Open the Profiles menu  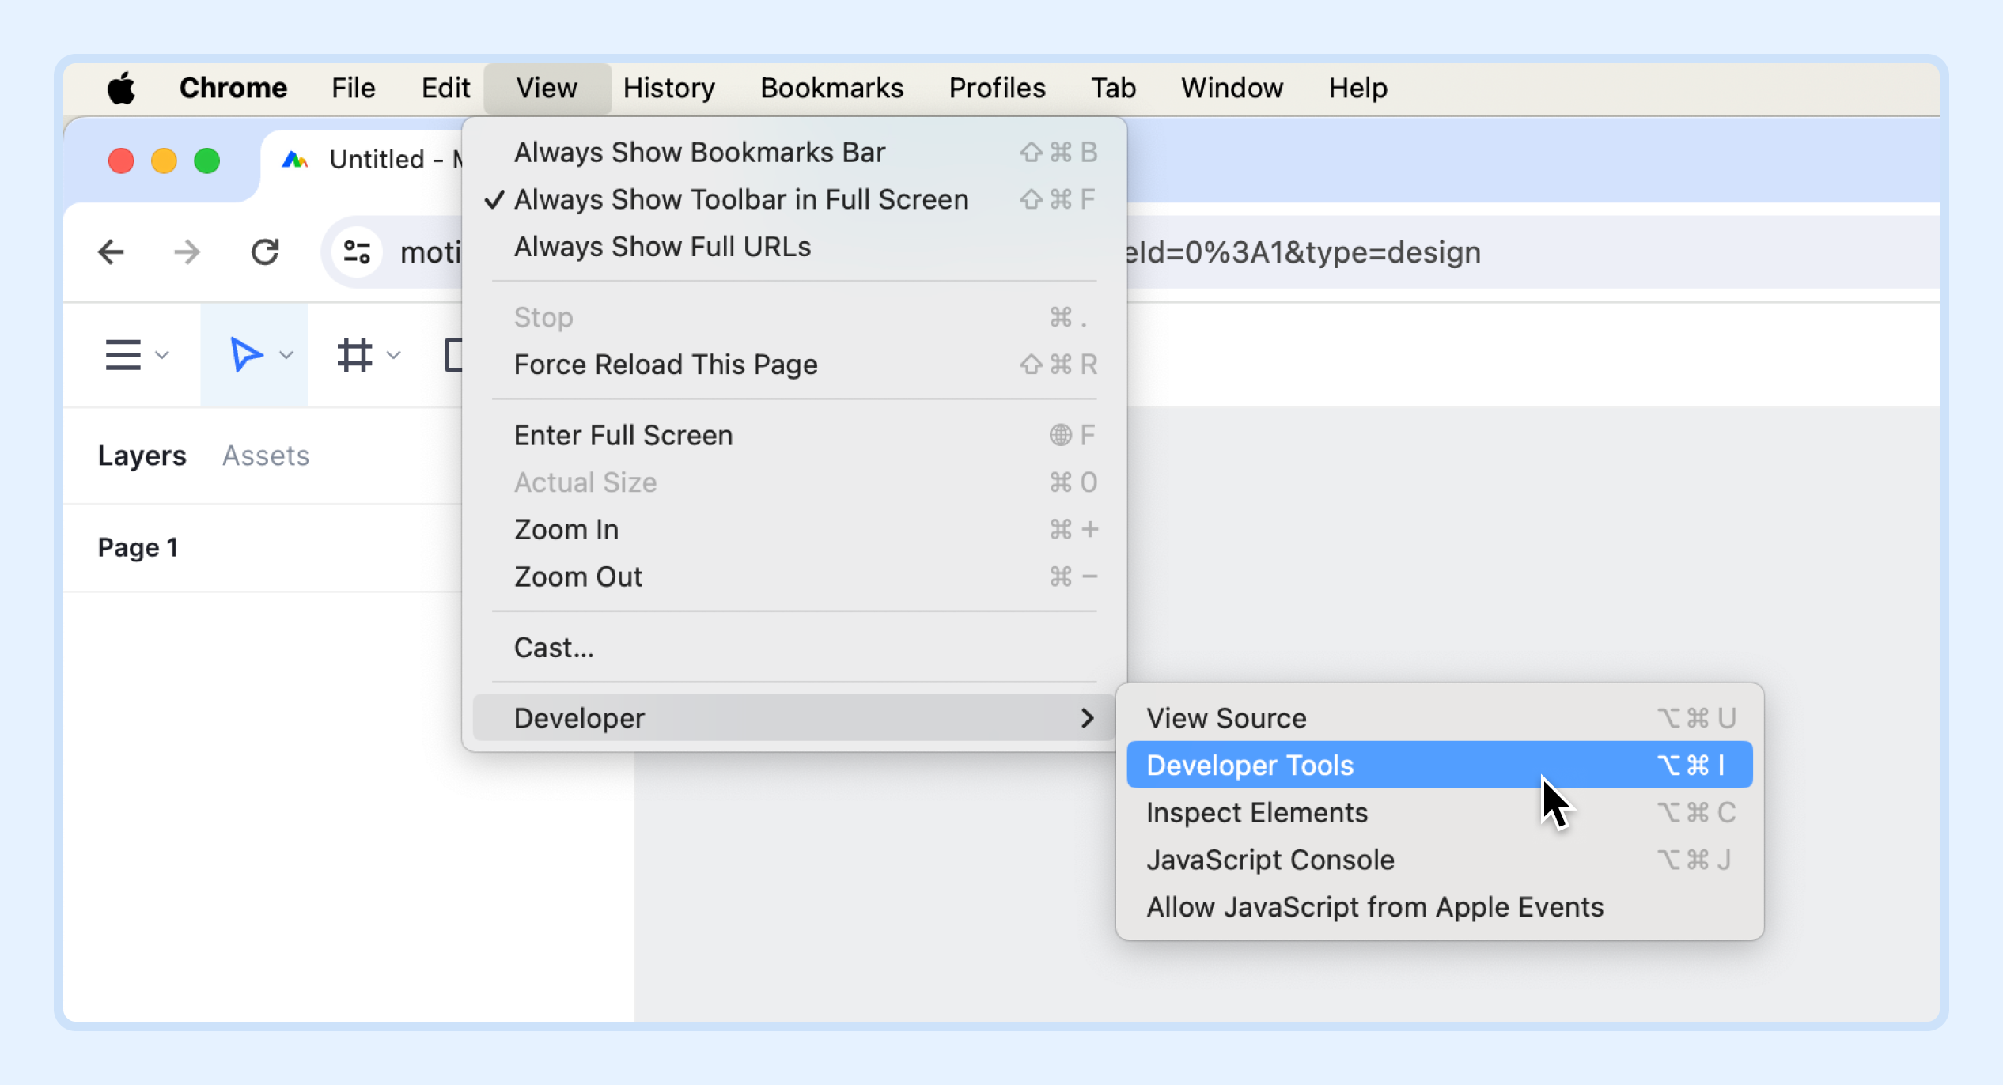tap(997, 88)
